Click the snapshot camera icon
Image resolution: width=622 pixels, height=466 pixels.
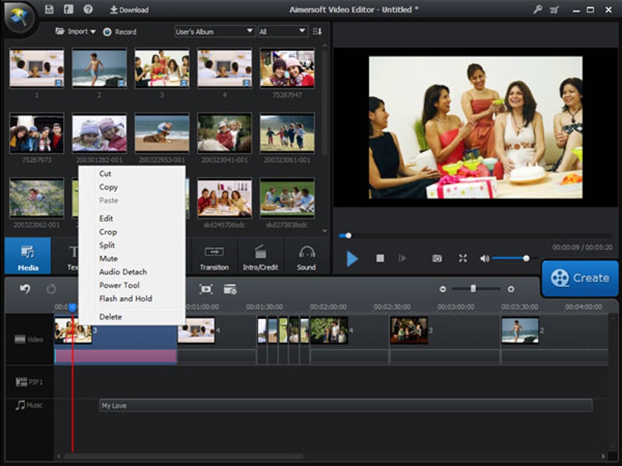437,258
